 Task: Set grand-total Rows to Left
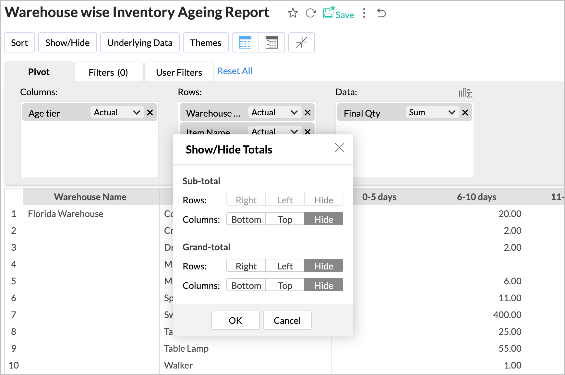(285, 266)
